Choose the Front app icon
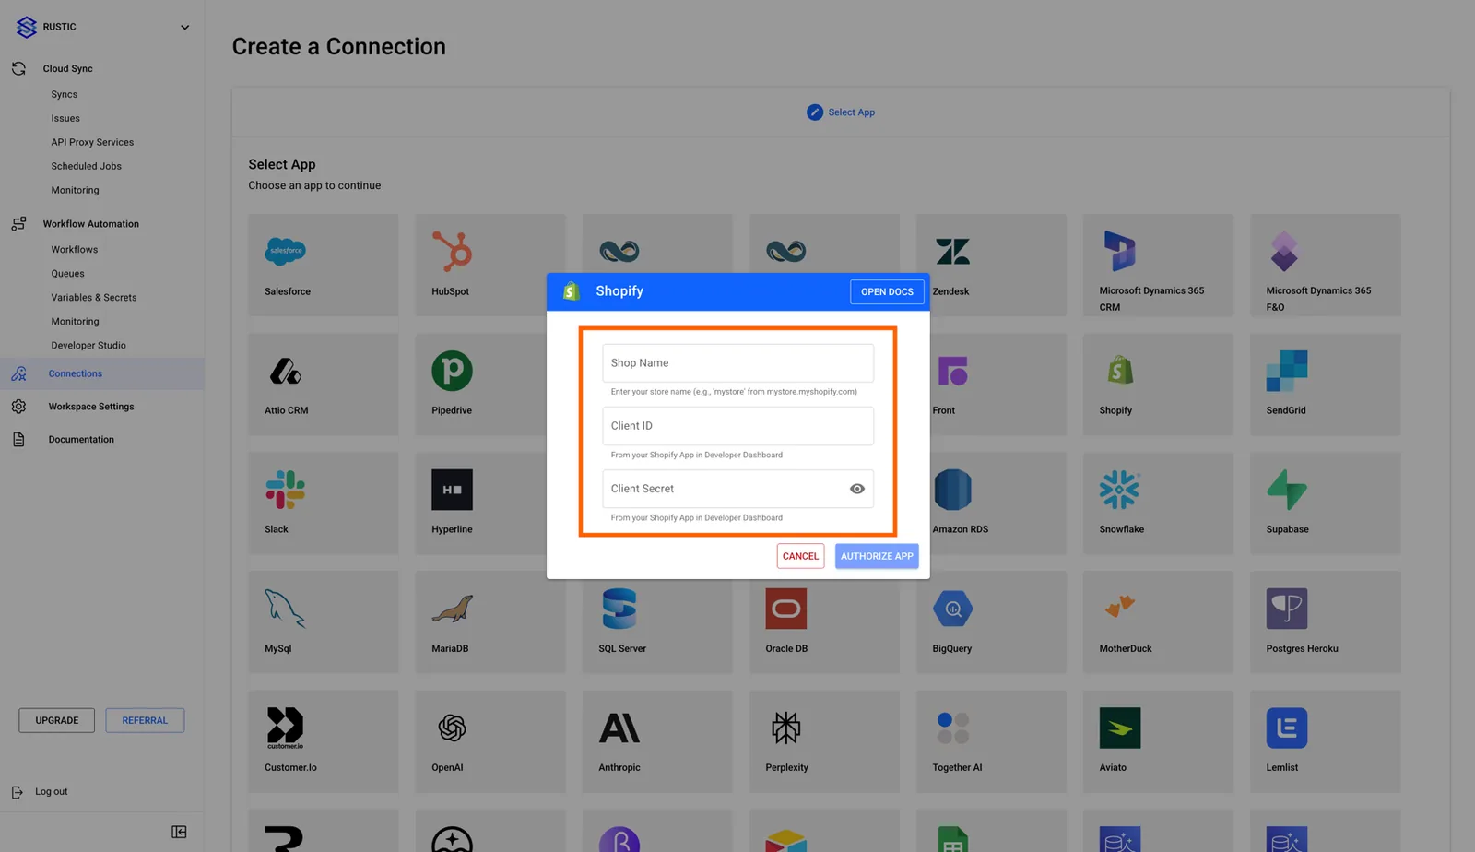 [952, 371]
